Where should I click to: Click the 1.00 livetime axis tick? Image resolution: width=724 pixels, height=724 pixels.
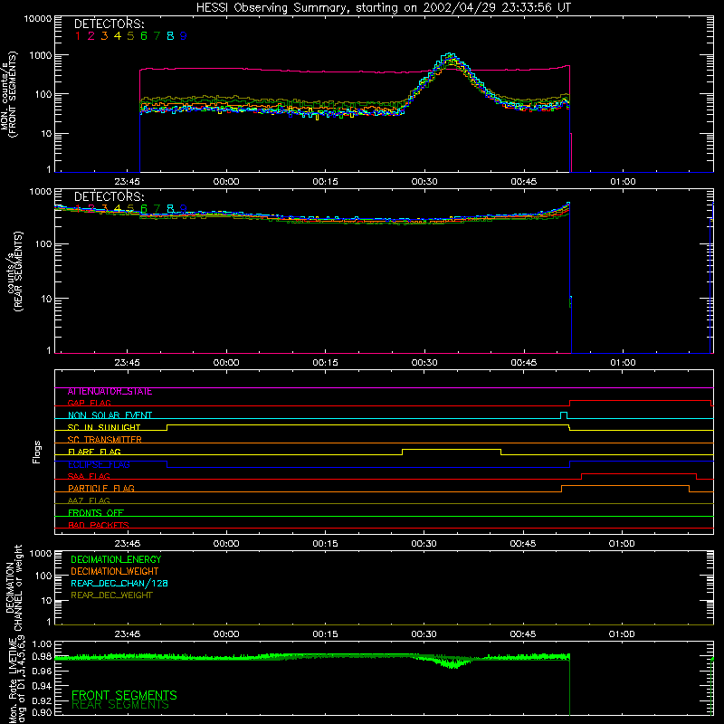42,644
